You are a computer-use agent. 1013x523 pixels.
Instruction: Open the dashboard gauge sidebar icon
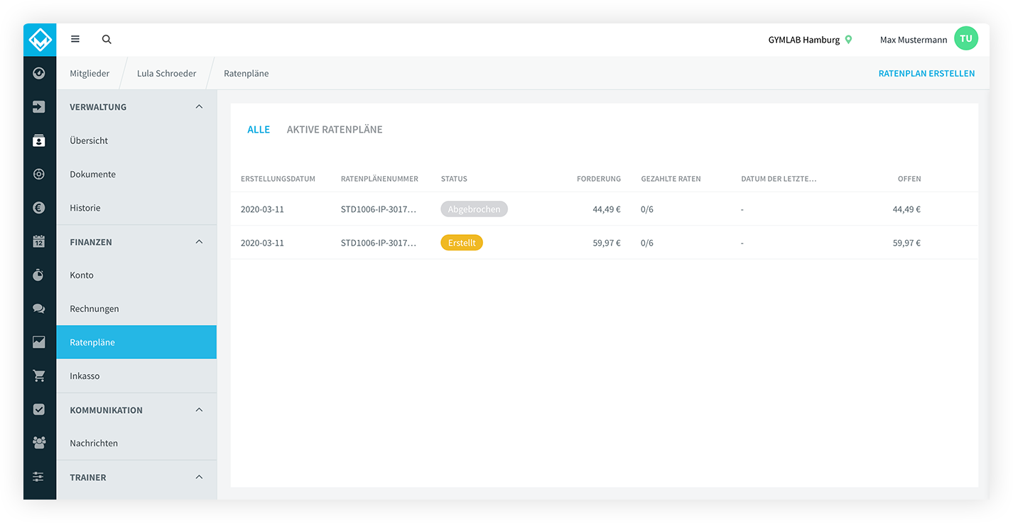coord(39,73)
